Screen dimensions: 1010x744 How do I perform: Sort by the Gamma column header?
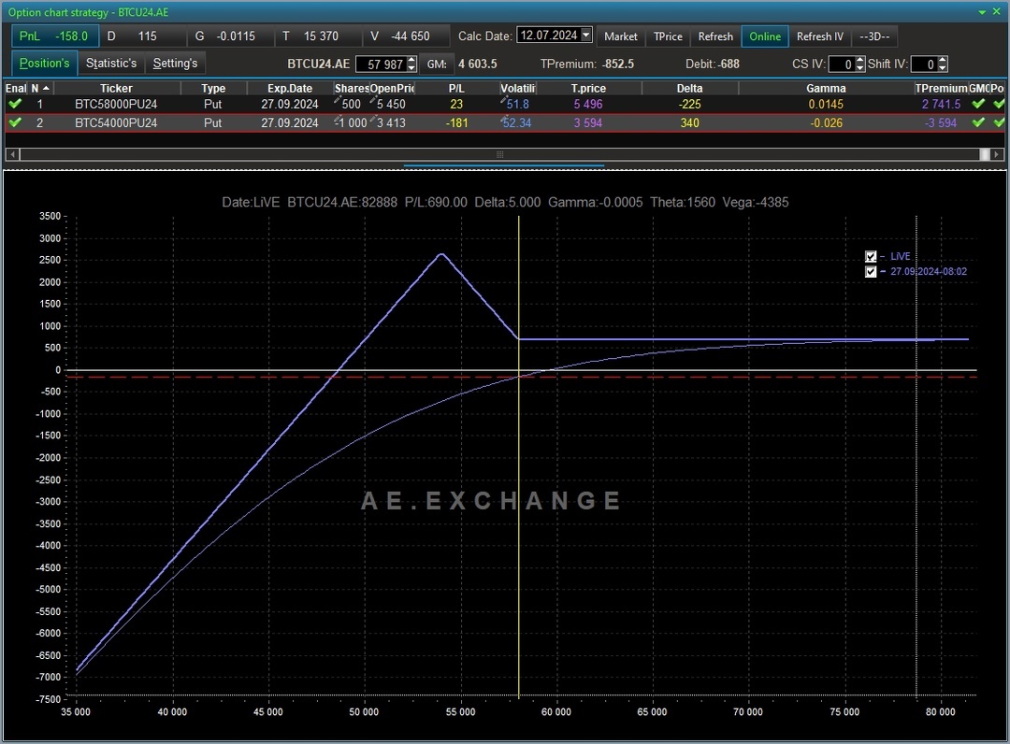pos(826,88)
